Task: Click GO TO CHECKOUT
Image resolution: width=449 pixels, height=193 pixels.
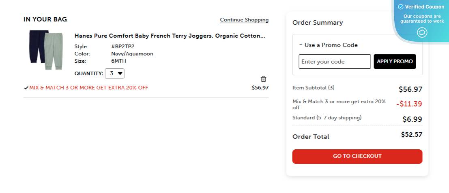Action: 357,156
